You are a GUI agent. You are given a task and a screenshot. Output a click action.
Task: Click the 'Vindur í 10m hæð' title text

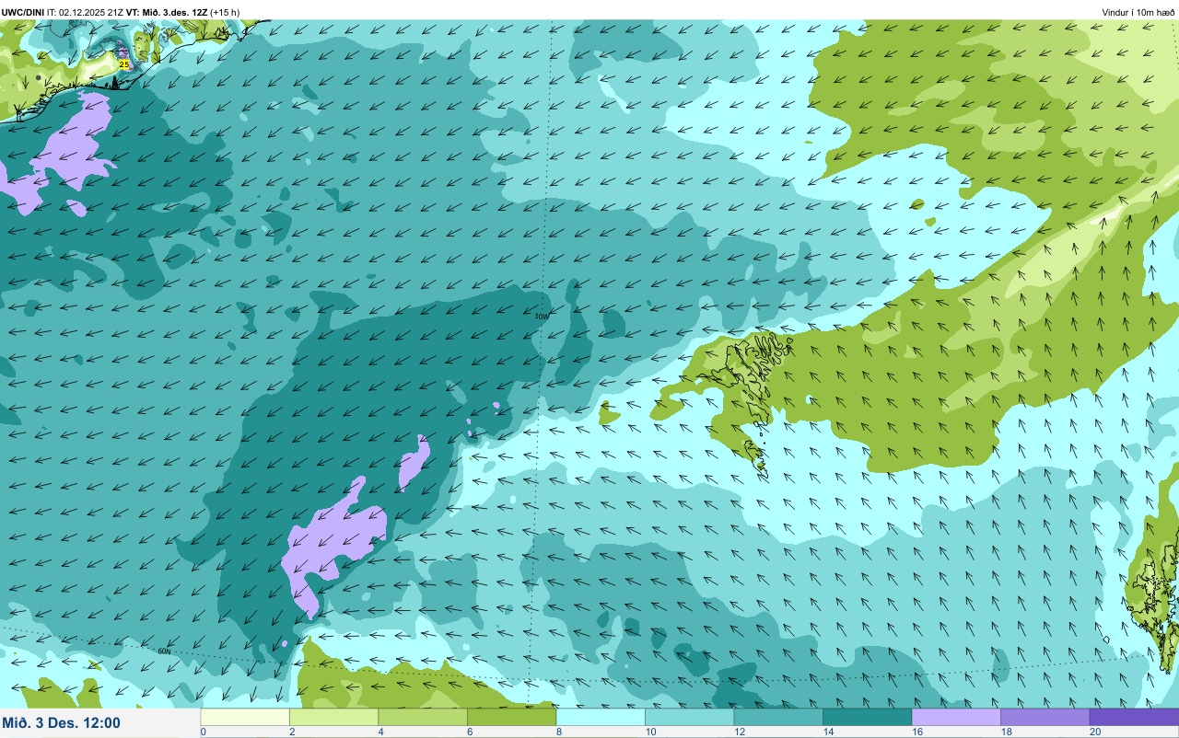tap(1138, 12)
